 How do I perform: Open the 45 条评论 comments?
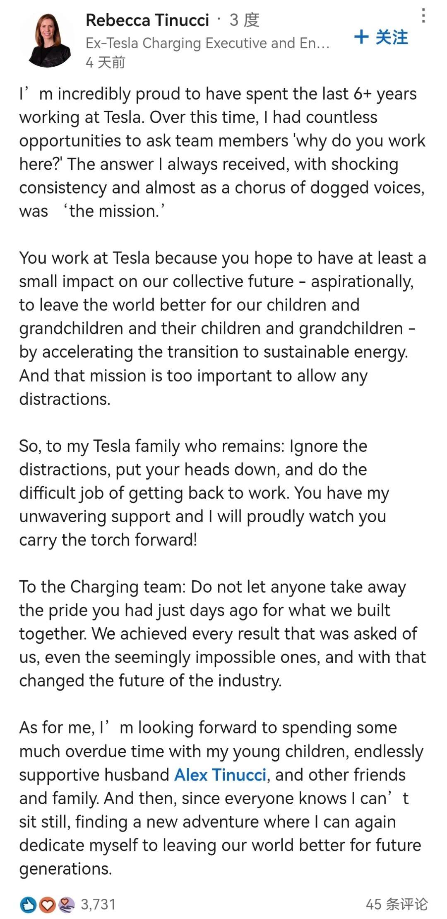pyautogui.click(x=396, y=904)
